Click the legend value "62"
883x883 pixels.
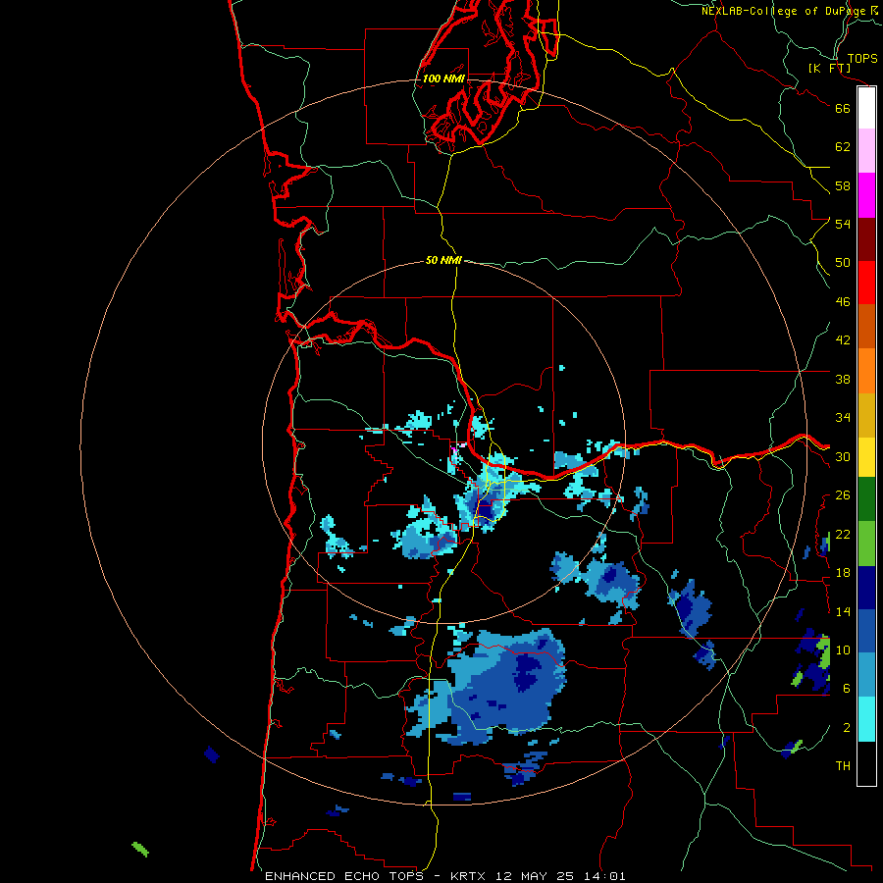click(x=843, y=147)
